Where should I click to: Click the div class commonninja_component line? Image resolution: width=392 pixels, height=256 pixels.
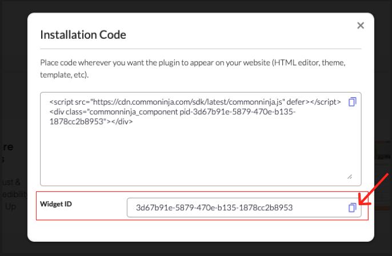[x=173, y=112]
